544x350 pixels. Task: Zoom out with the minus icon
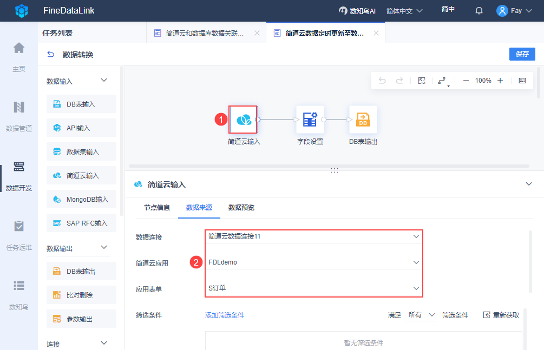(466, 81)
